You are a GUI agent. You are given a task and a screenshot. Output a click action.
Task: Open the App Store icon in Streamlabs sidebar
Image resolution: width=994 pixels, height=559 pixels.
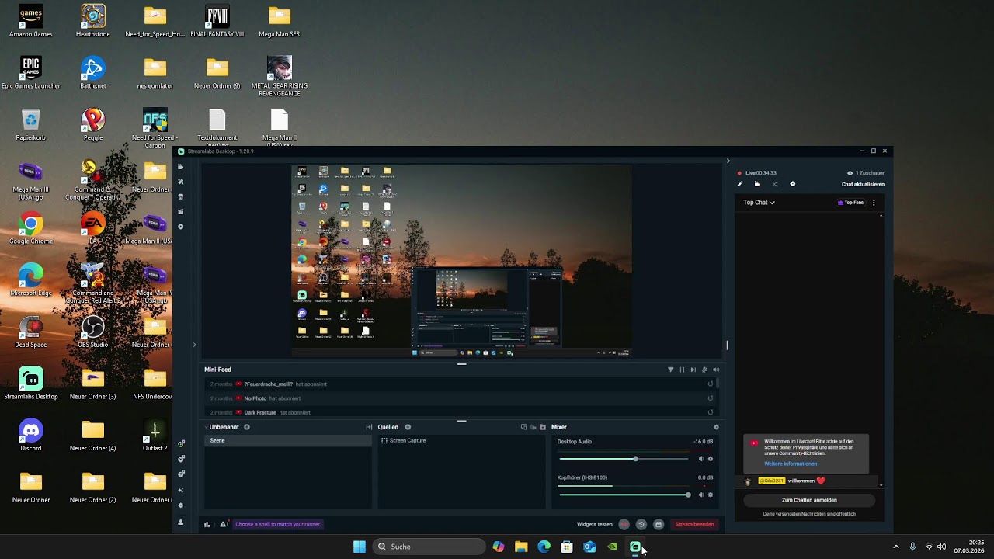[x=181, y=196]
